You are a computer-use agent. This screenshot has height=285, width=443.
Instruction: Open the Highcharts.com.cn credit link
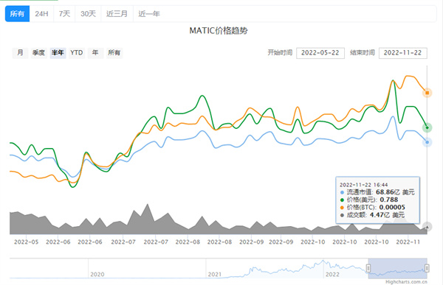click(x=406, y=281)
